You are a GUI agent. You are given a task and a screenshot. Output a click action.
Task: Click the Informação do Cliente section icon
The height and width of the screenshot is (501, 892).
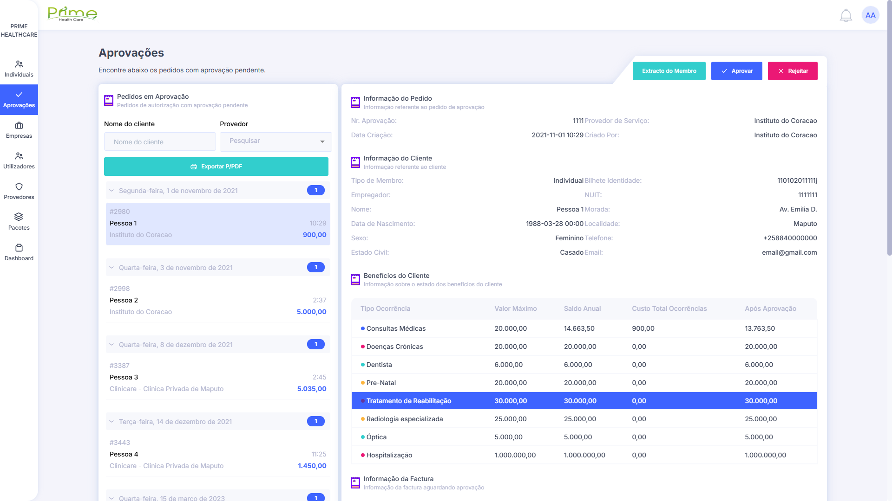(355, 162)
